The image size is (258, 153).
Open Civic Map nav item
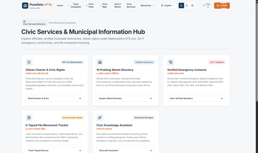(x=103, y=5)
